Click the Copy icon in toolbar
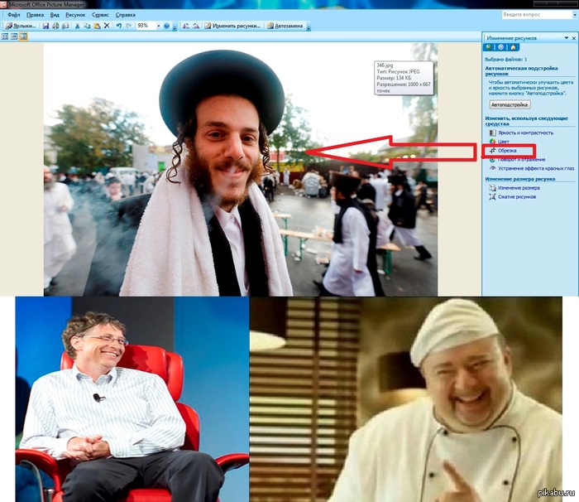This screenshot has width=579, height=502. coord(87,26)
